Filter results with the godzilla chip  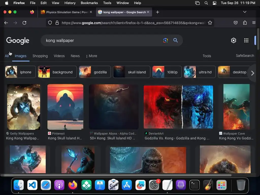pos(95,72)
